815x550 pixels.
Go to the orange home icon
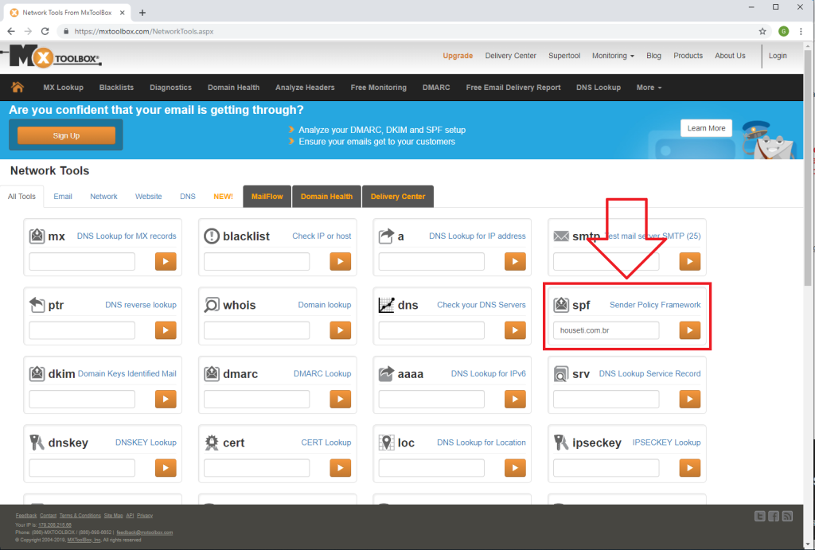tap(18, 88)
